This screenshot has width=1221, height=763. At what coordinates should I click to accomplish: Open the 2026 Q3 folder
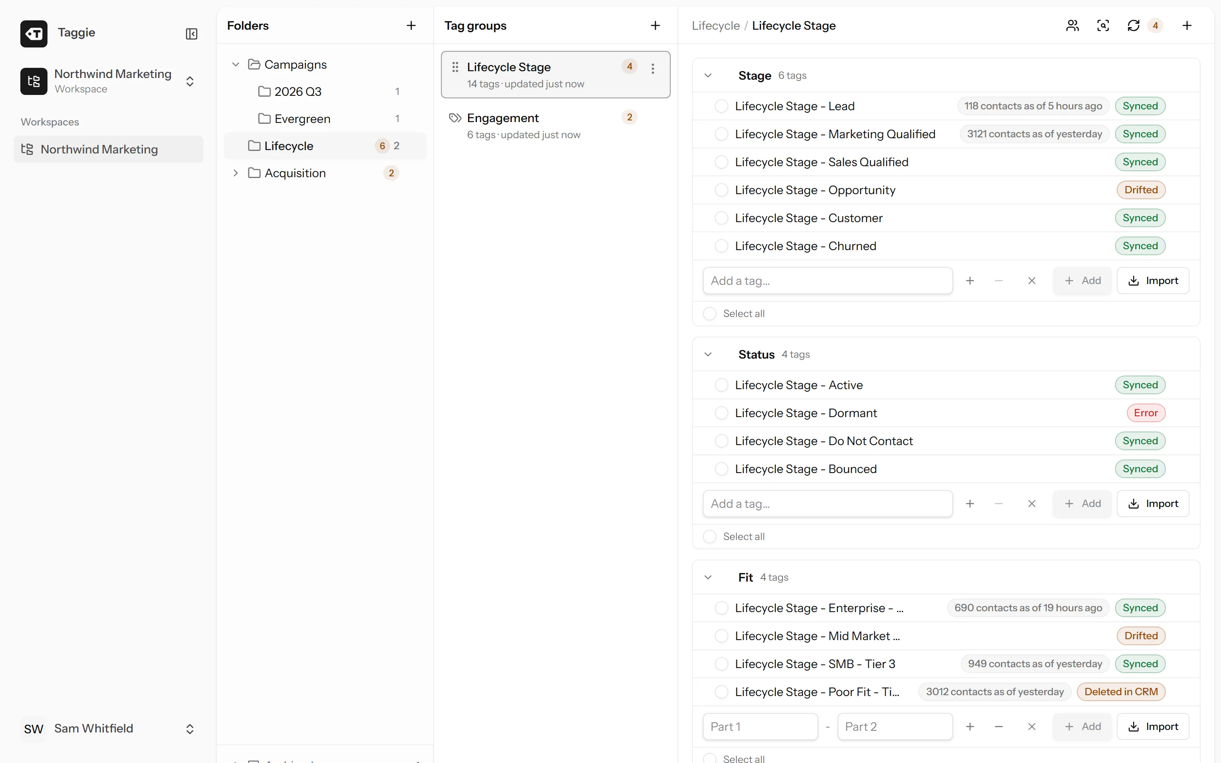(x=326, y=91)
